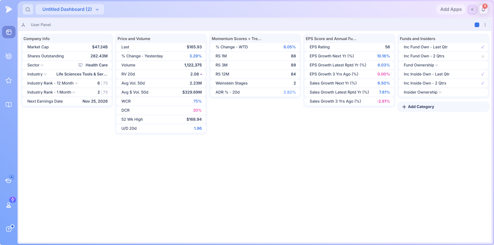Click the Add Apps button
The width and height of the screenshot is (494, 245).
[x=451, y=9]
